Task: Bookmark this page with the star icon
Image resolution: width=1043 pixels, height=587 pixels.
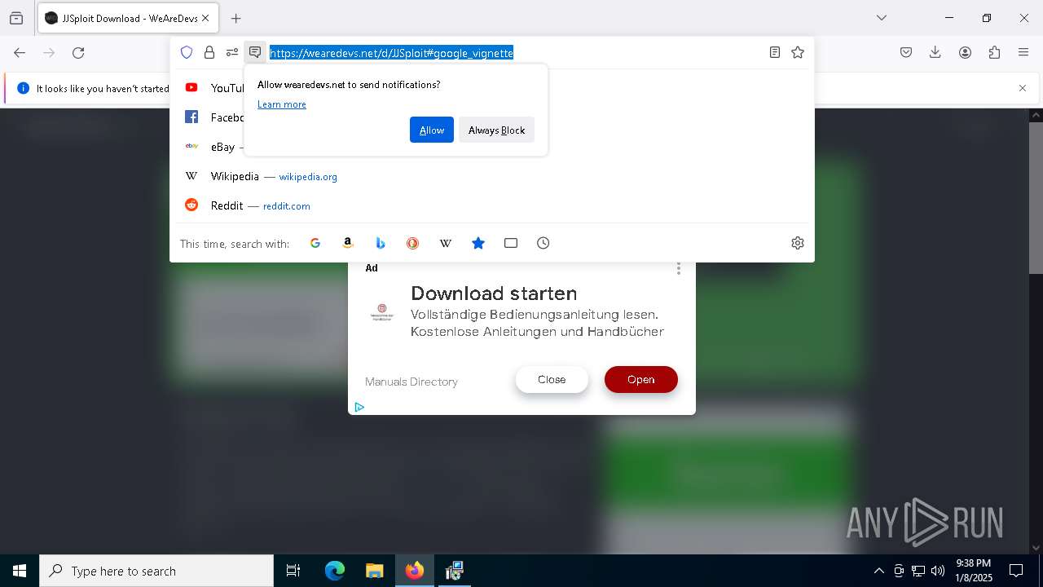Action: (798, 52)
